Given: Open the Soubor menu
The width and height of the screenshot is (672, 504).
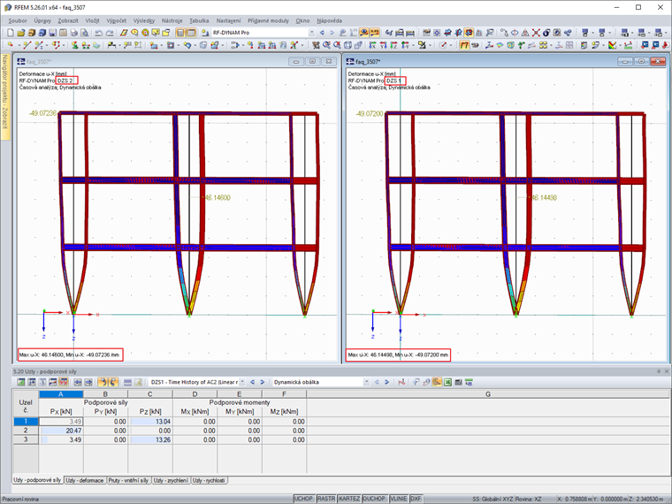Looking at the screenshot, I should point(18,20).
